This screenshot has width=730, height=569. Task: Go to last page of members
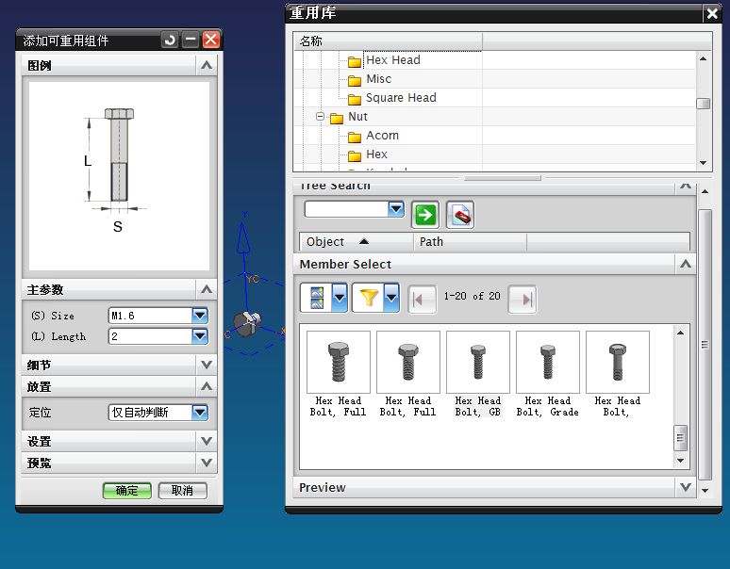point(523,299)
